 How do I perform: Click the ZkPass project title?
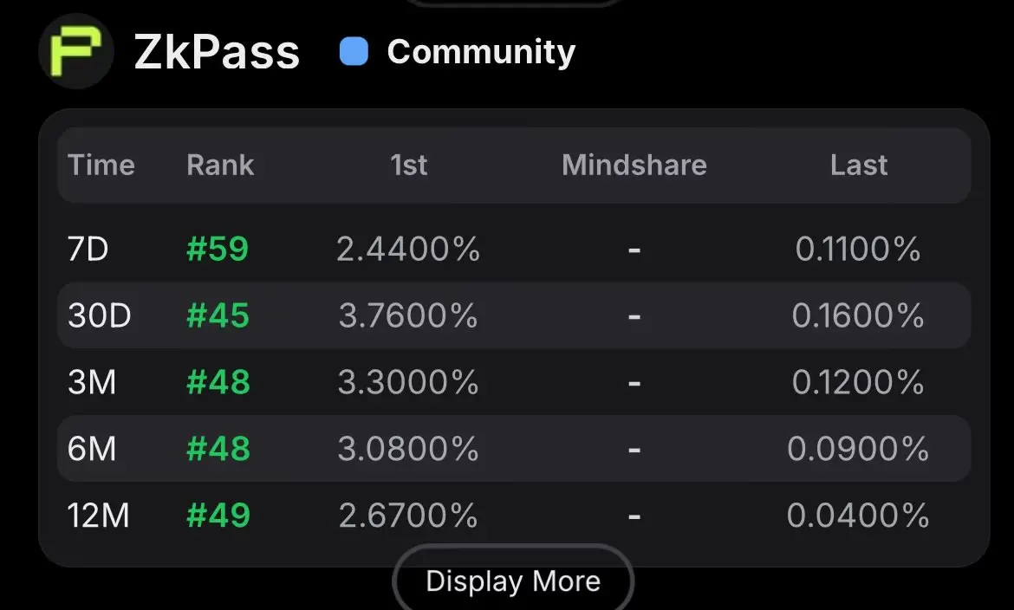[x=217, y=52]
